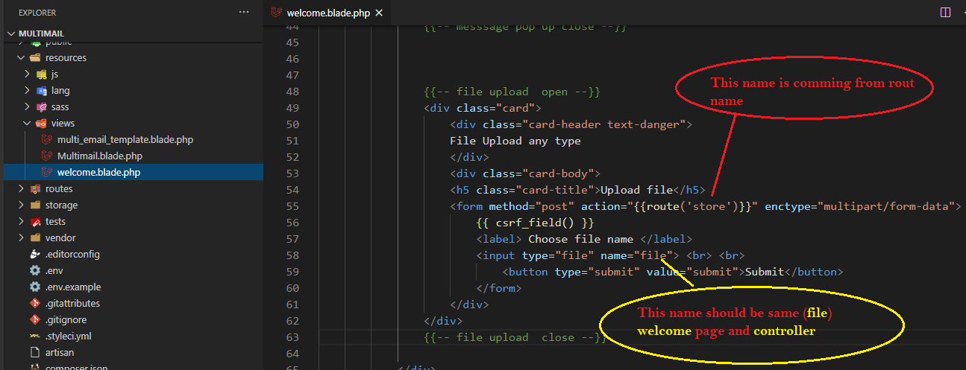The height and width of the screenshot is (370, 966).
Task: Switch to the welcome.blade.php editor tab
Action: point(327,13)
